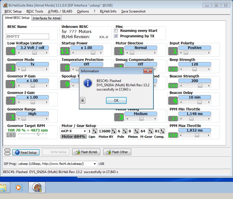Viewport: 233px width, 199px height.
Task: Click the Beep Strength slider left arrow
Action: 181,69
